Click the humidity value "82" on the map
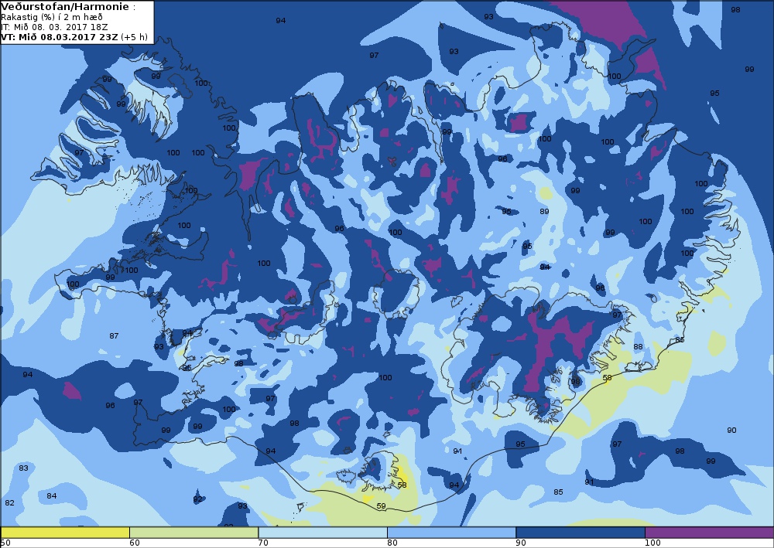 pos(9,502)
